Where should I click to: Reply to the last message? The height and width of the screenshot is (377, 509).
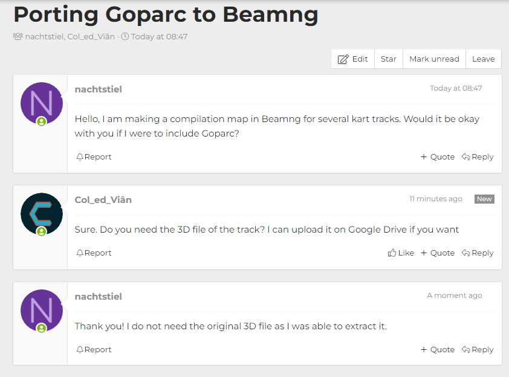(478, 350)
